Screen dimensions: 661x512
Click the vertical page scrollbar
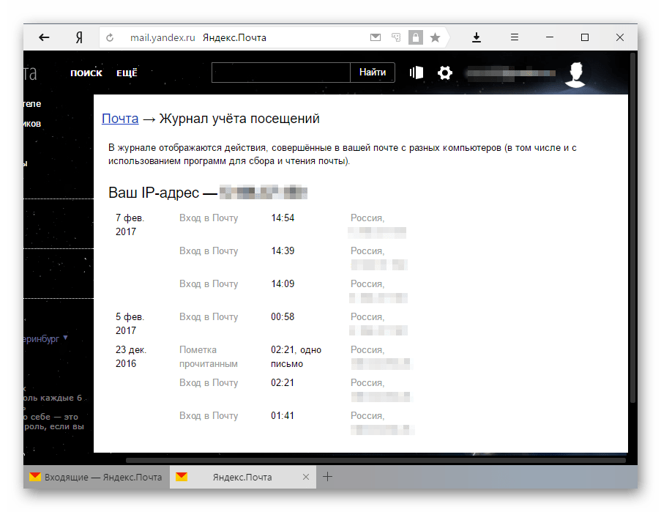pos(632,256)
